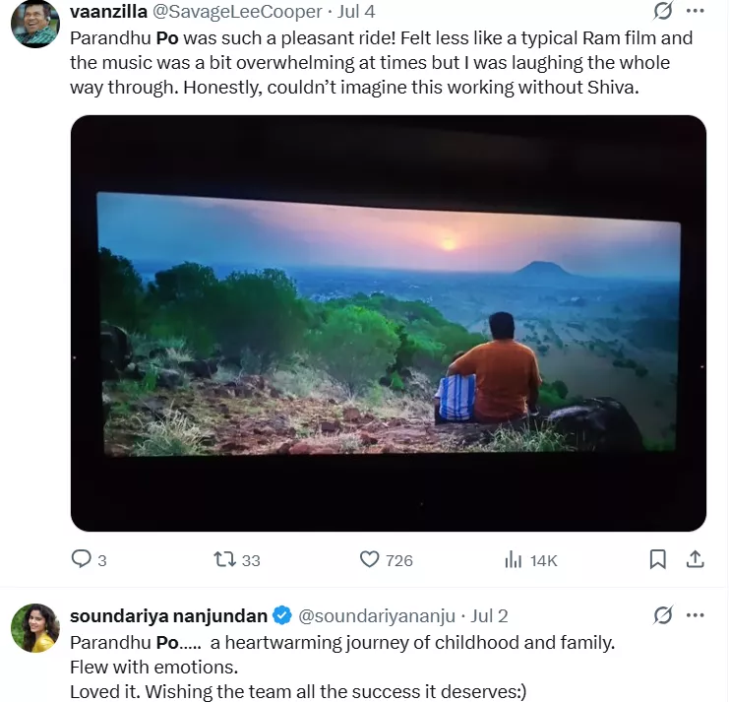Reply to vaanzilla's Parandhu Po post
Screen dimensions: 730x702
coord(82,559)
